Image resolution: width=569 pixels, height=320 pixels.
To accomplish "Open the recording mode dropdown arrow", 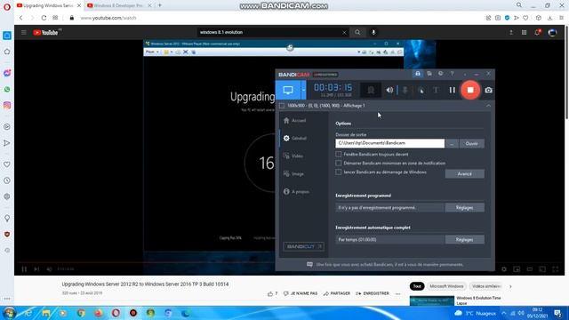I will [303, 90].
